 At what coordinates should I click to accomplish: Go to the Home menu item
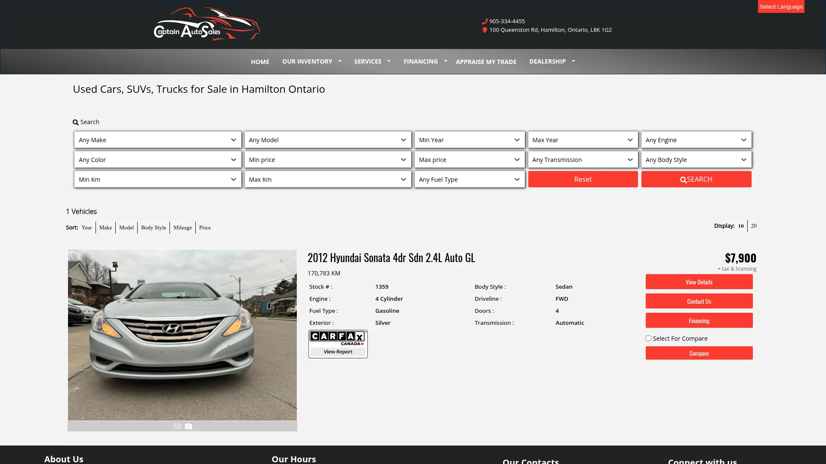pos(260,62)
